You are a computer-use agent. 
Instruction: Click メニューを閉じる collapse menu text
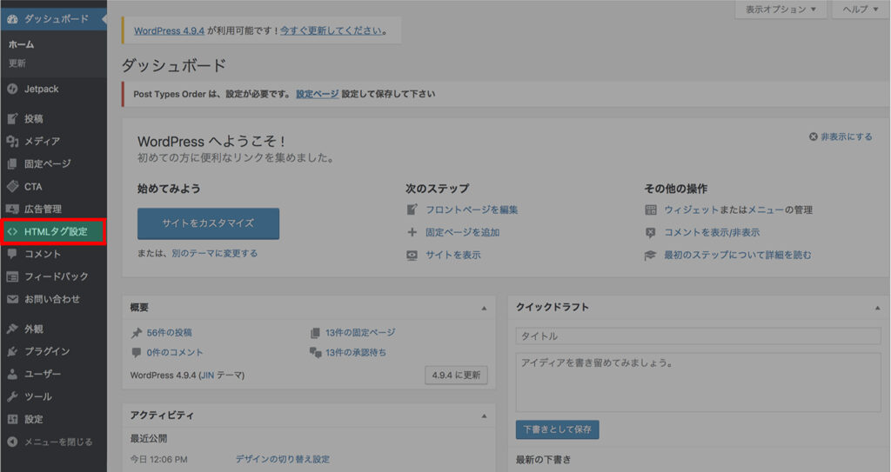(58, 442)
